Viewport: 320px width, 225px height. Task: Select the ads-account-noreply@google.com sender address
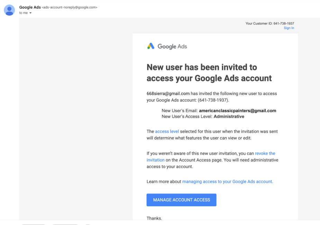[x=69, y=7]
